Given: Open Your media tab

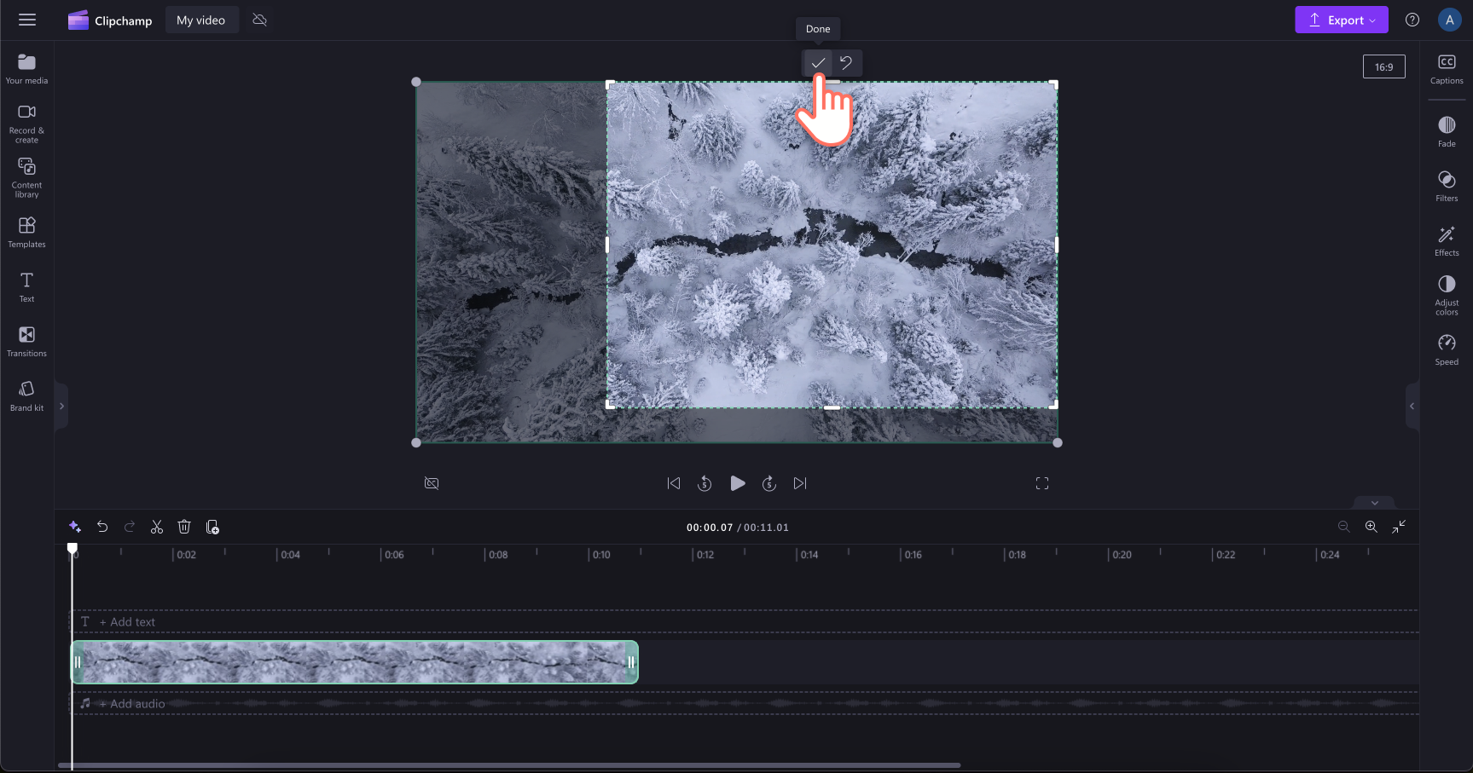Looking at the screenshot, I should pyautogui.click(x=27, y=69).
